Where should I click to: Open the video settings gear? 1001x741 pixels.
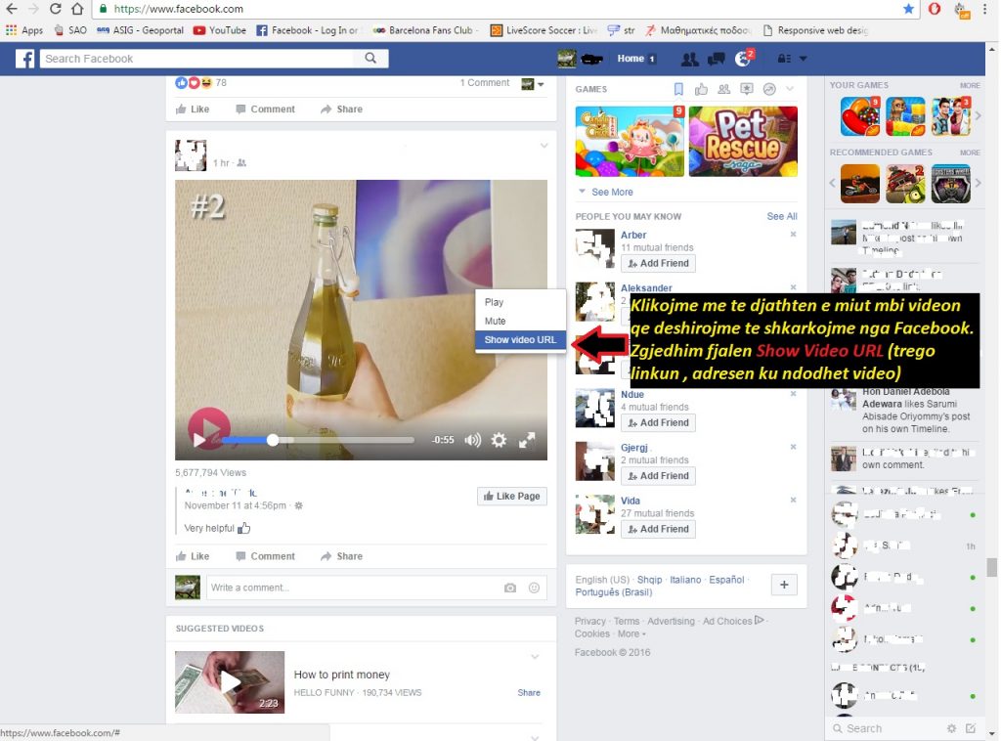pos(499,440)
